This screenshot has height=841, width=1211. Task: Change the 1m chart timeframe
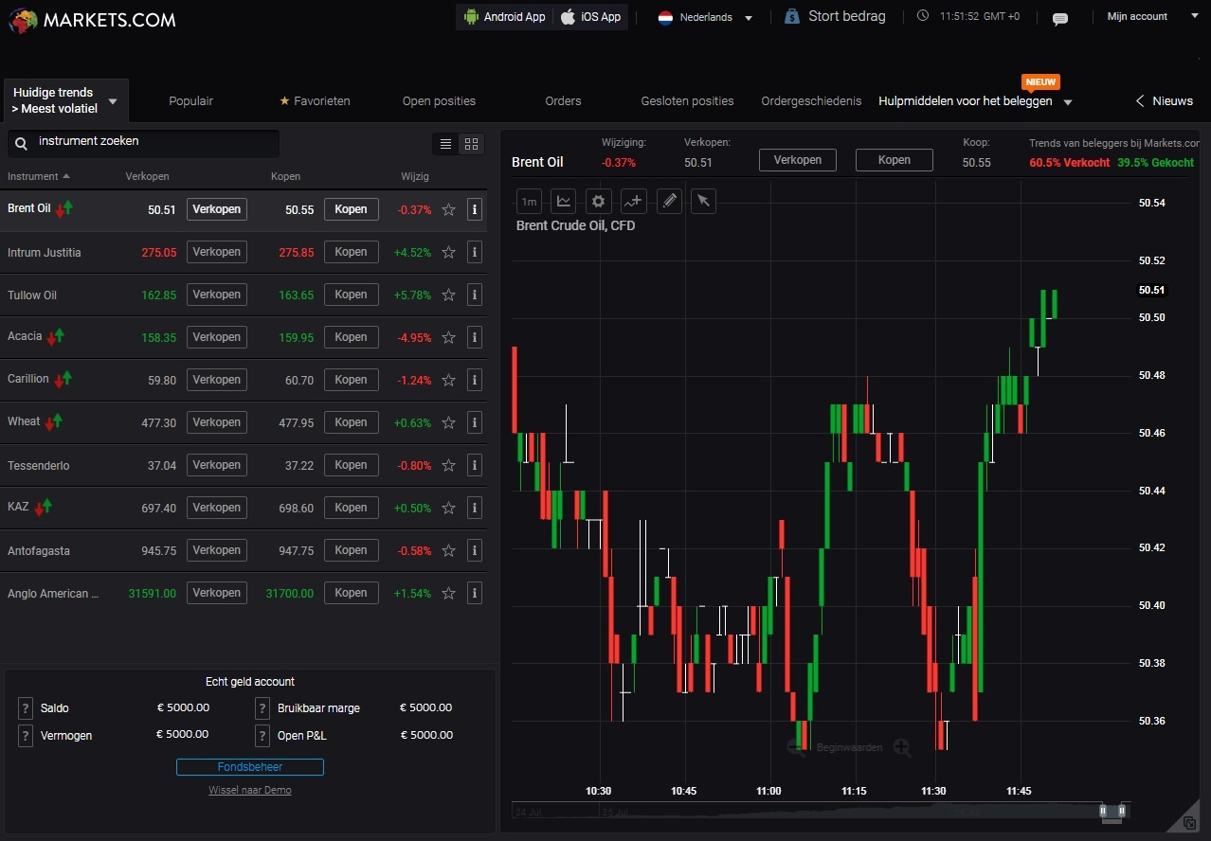(529, 201)
